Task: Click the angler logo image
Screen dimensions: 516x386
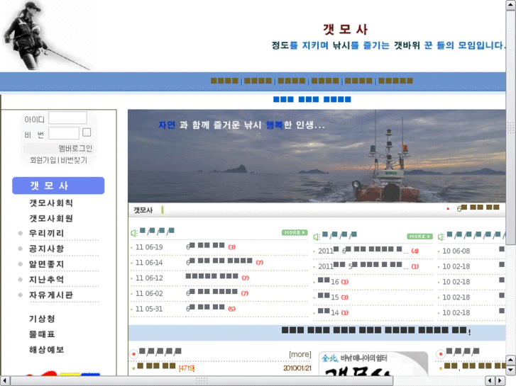Action: click(x=46, y=35)
